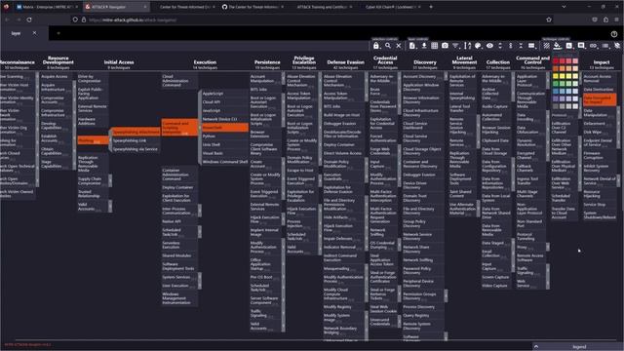Switch to Cyber Kill Chain tab
The height and width of the screenshot is (351, 624).
[390, 7]
